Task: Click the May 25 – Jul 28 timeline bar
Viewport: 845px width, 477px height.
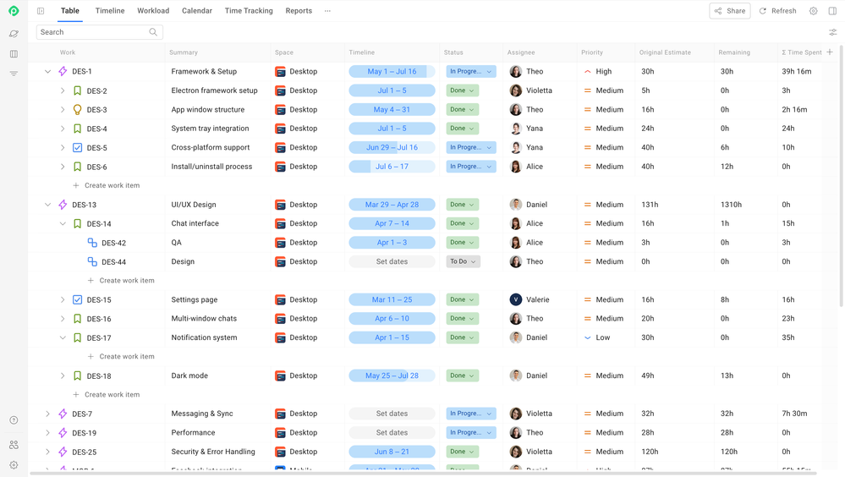Action: click(392, 376)
